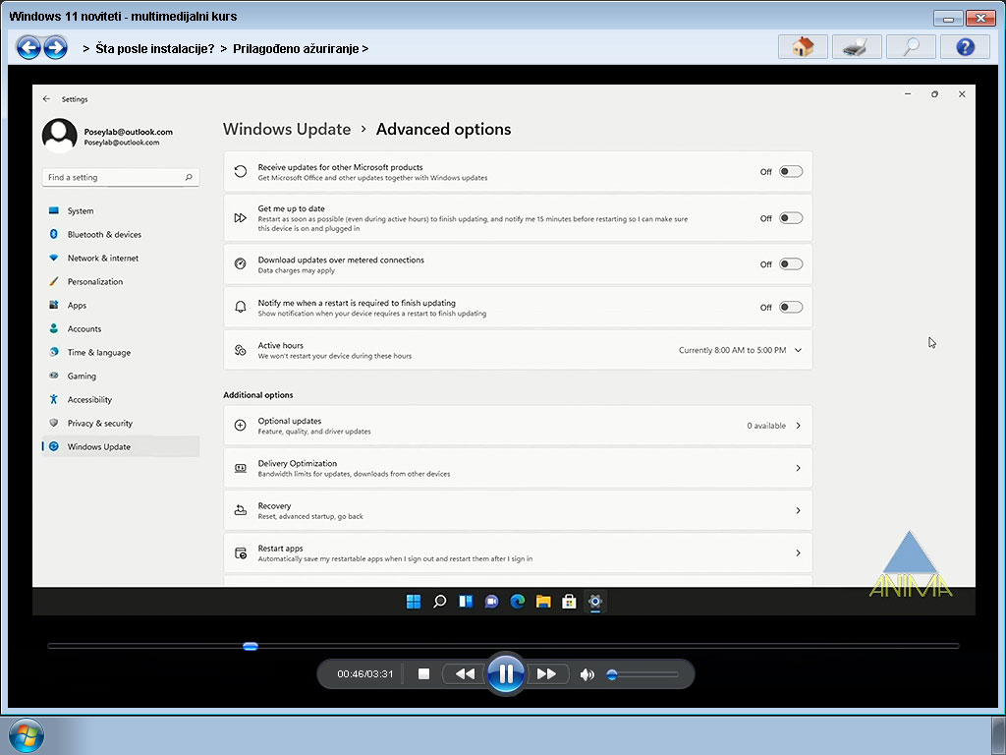Mute audio using the speaker icon
Image resolution: width=1006 pixels, height=755 pixels.
(587, 674)
